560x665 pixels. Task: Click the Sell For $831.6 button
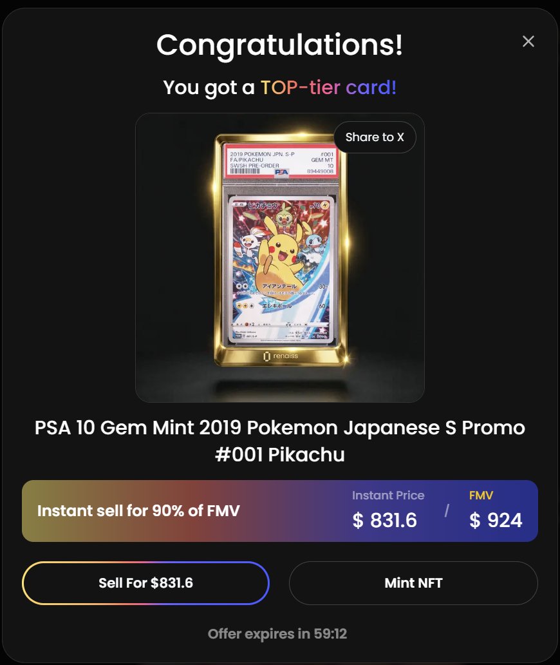tap(145, 583)
